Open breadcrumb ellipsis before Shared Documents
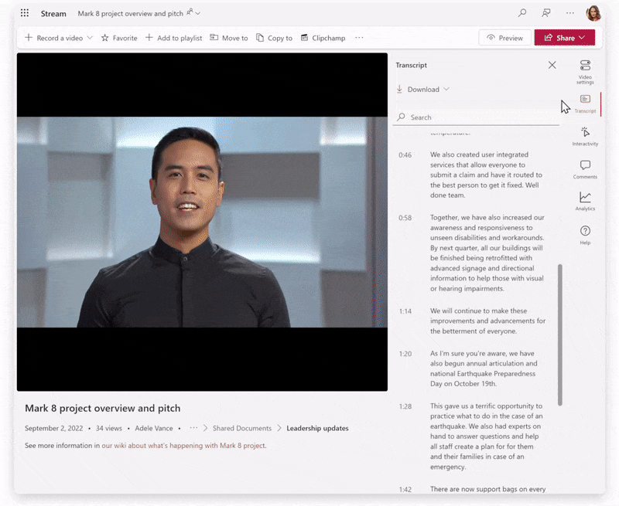 click(x=193, y=428)
